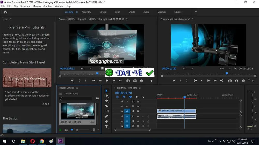Open button editor plus in Program monitor

point(253,81)
